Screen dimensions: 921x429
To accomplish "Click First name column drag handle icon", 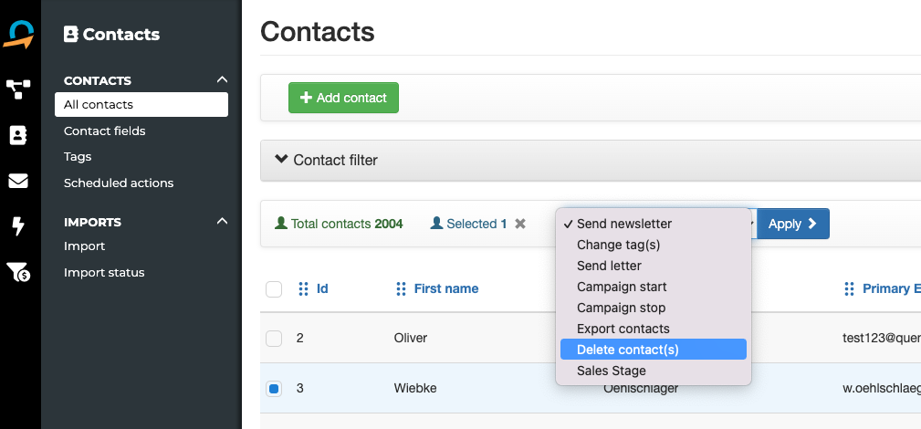I will click(401, 288).
